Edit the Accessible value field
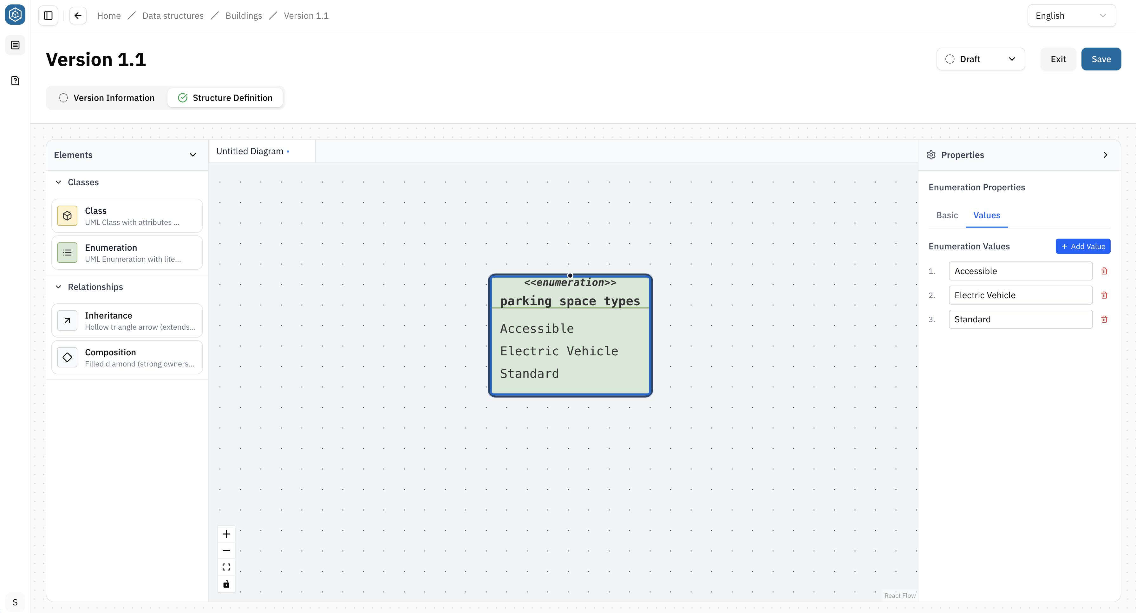Screen dimensions: 1136x613 coord(1021,271)
